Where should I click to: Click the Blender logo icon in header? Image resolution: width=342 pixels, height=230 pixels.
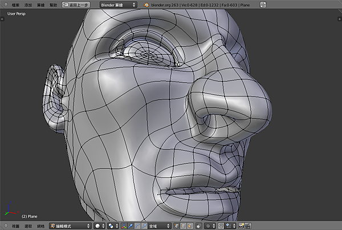click(146, 4)
